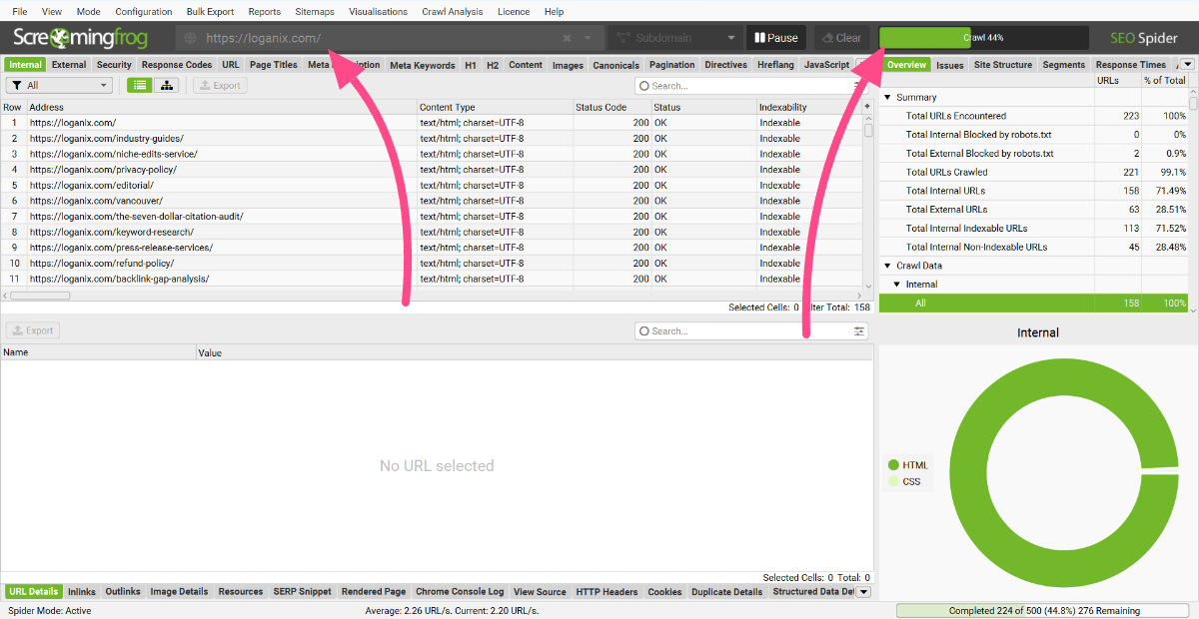The image size is (1199, 619).
Task: Sort by the Address column header
Action: [222, 107]
